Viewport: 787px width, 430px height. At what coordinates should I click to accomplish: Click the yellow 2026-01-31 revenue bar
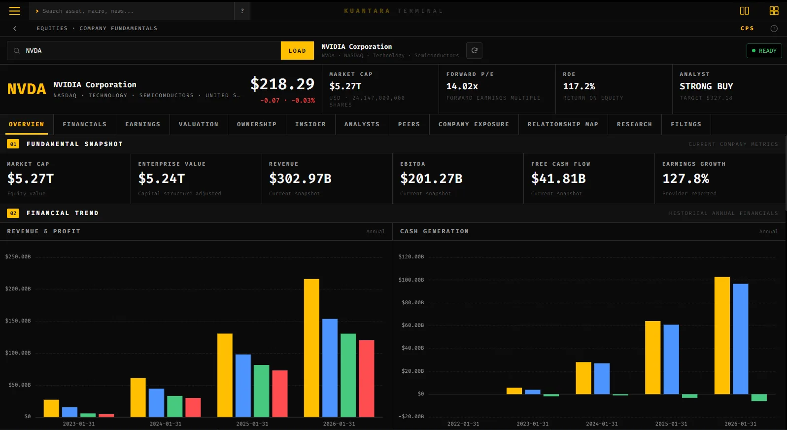pyautogui.click(x=311, y=348)
